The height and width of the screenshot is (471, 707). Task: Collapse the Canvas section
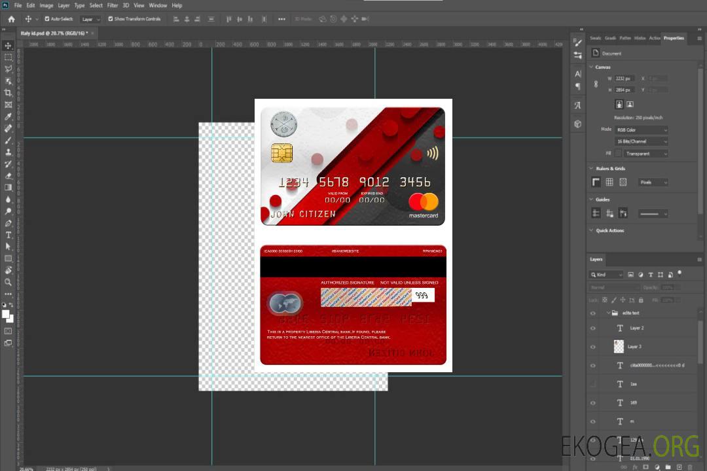592,67
